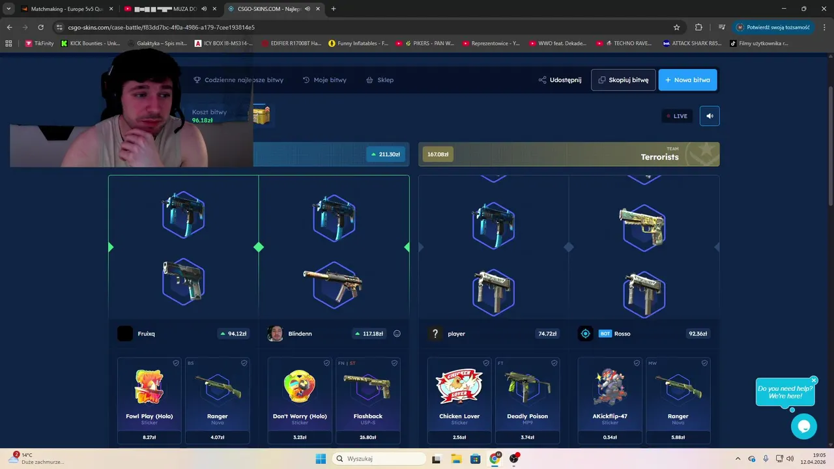Click Blindenn's profile avatar
The image size is (834, 469).
[x=276, y=334]
